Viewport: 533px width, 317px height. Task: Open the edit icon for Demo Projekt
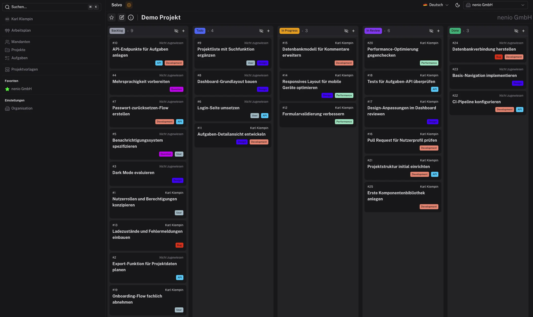tap(122, 17)
